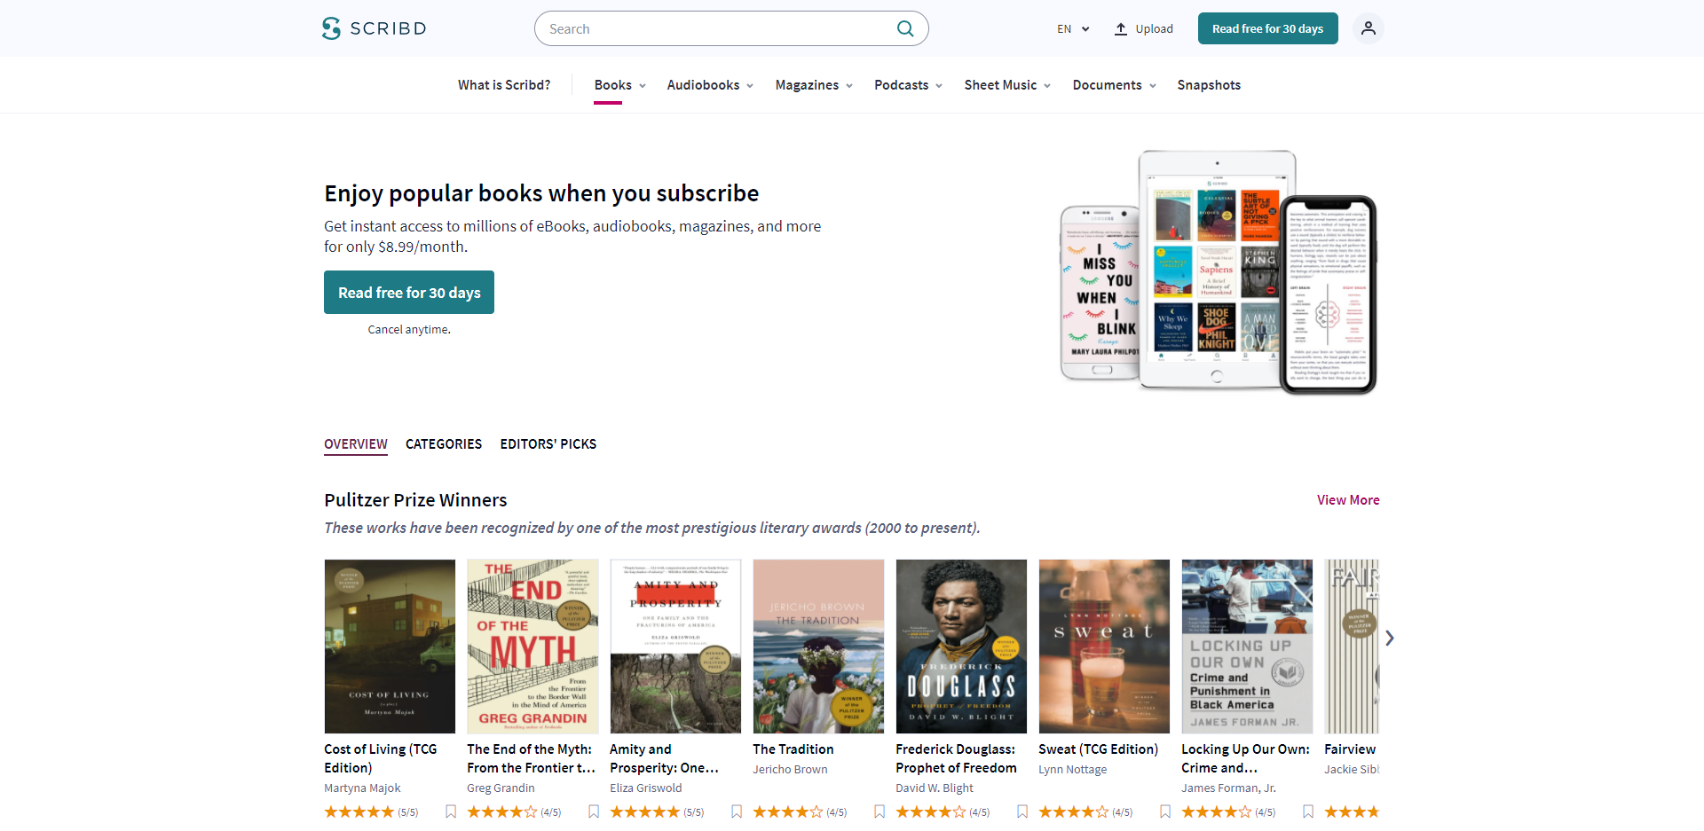The image size is (1704, 831).
Task: Click the search magnifier icon
Action: tap(905, 28)
